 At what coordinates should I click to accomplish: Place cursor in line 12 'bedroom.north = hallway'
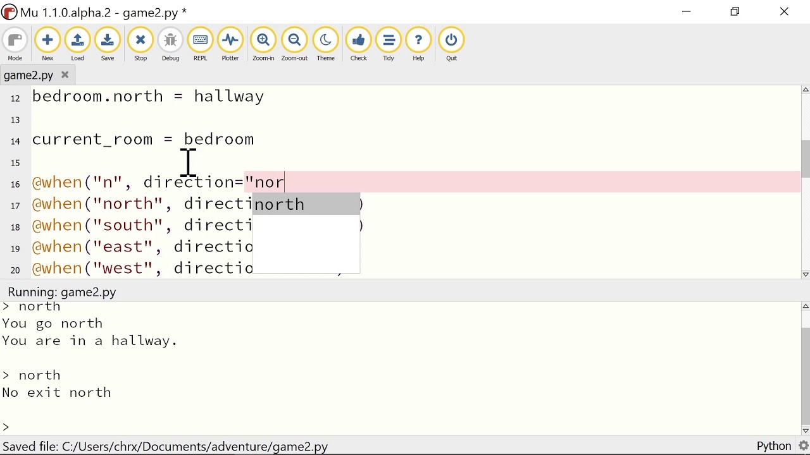click(x=149, y=97)
